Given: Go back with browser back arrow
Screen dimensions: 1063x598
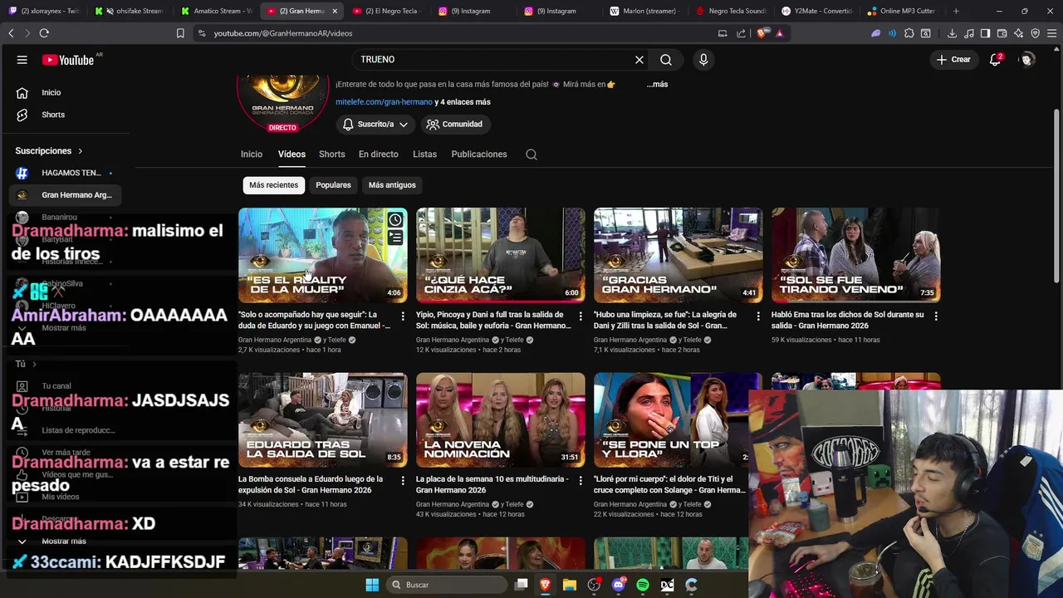Looking at the screenshot, I should coord(11,33).
